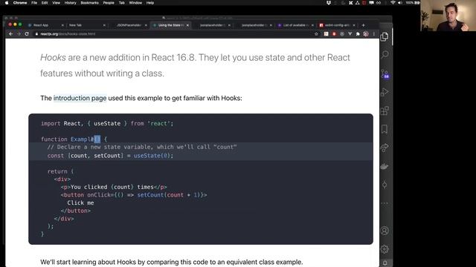
Task: Open VS Code Bookmarks icon in activity bar
Action: click(385, 129)
